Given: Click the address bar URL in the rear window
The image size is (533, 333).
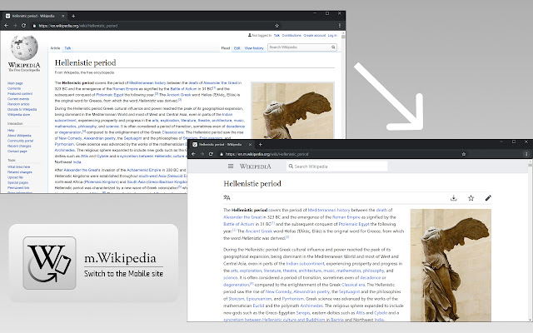Looking at the screenshot, I should pos(77,26).
